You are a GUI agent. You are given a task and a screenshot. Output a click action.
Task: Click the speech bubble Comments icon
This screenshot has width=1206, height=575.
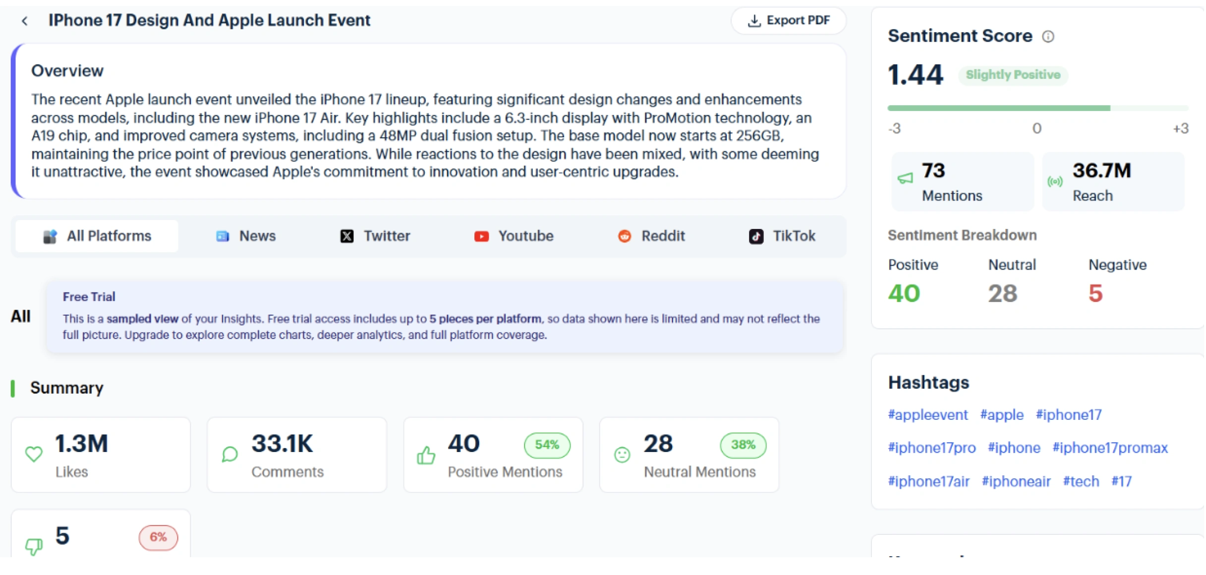(x=230, y=454)
